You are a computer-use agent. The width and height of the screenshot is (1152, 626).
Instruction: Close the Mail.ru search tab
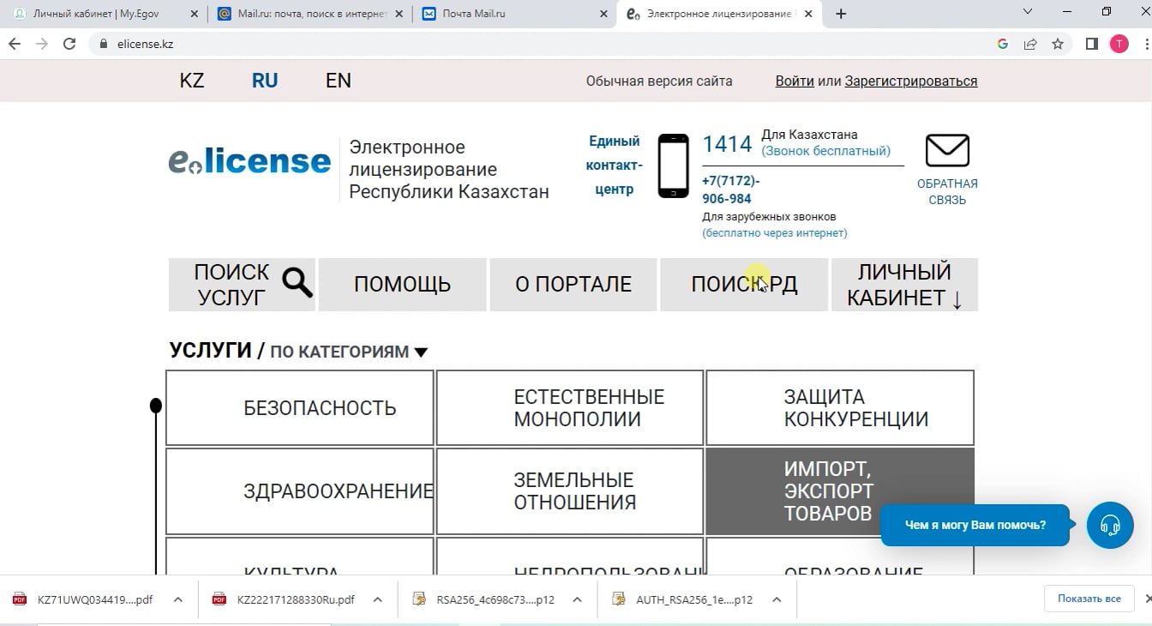[399, 14]
